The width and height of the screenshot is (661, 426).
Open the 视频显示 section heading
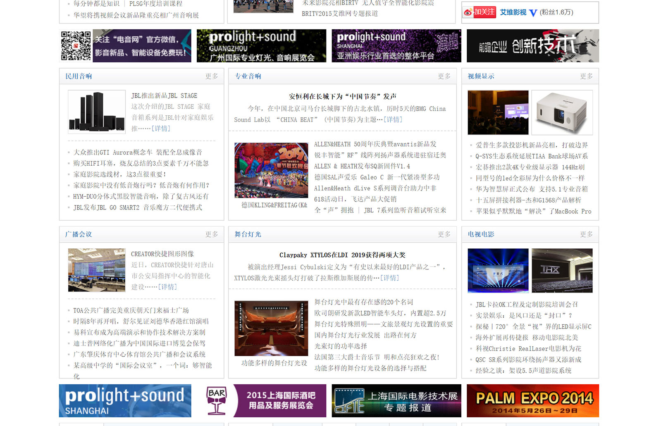(481, 76)
